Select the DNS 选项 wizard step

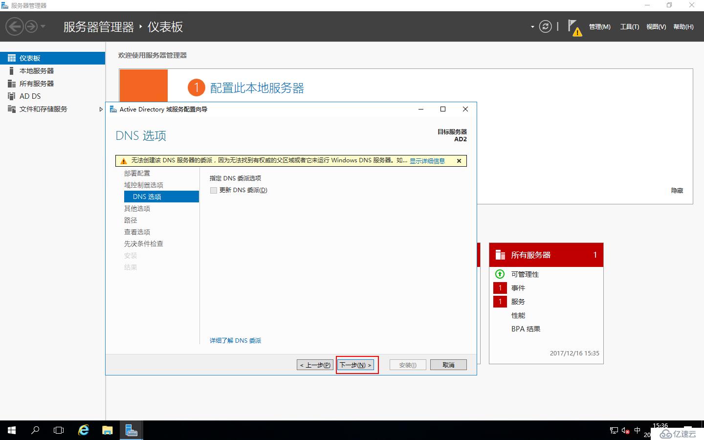pyautogui.click(x=161, y=197)
